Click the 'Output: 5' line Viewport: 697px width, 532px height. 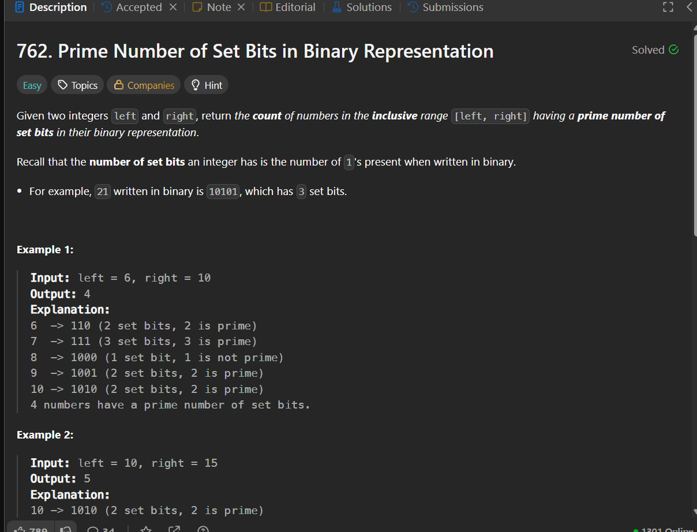(x=60, y=479)
